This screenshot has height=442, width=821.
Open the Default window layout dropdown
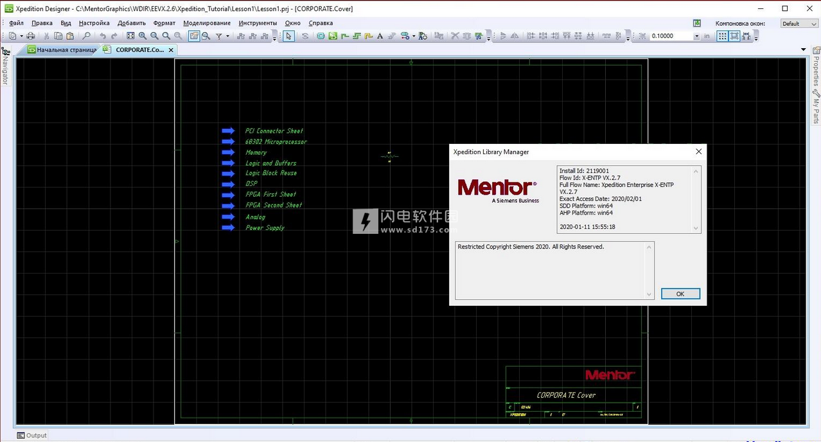[x=799, y=24]
